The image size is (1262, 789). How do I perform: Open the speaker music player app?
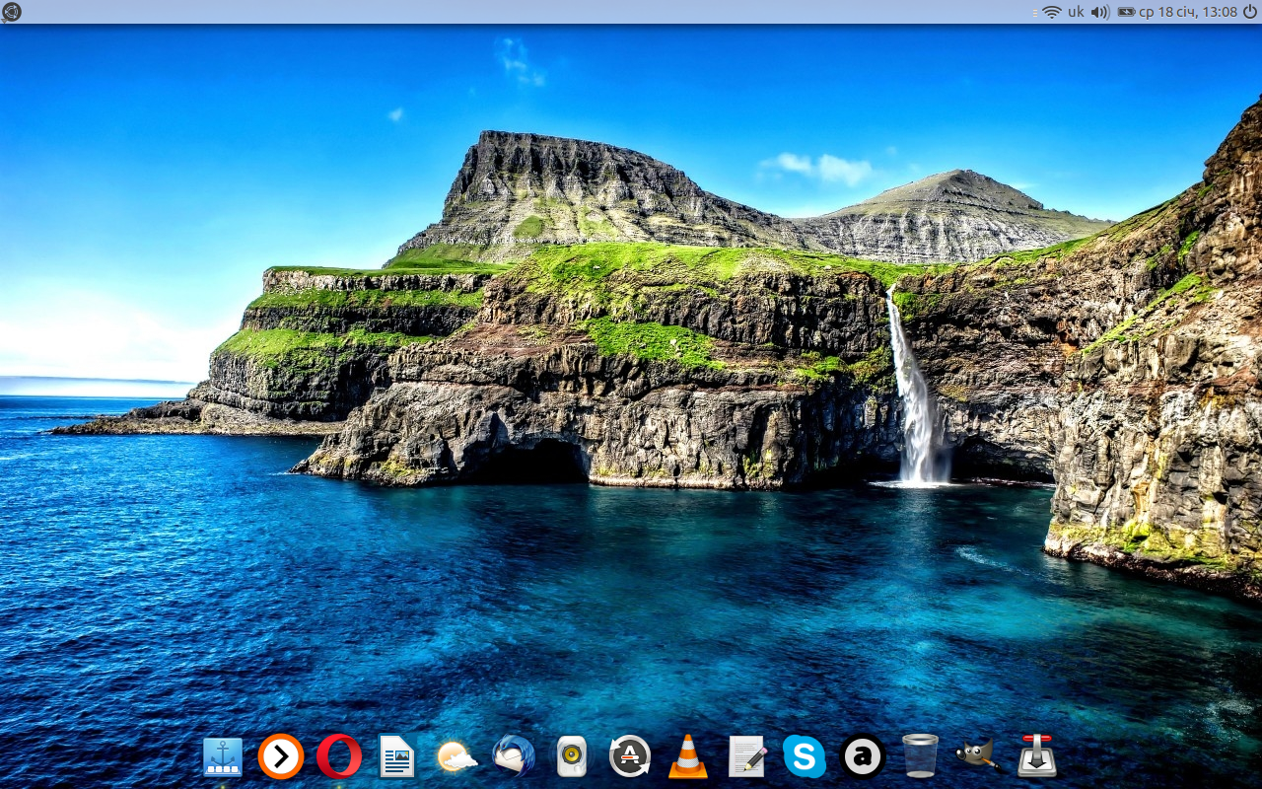point(571,757)
